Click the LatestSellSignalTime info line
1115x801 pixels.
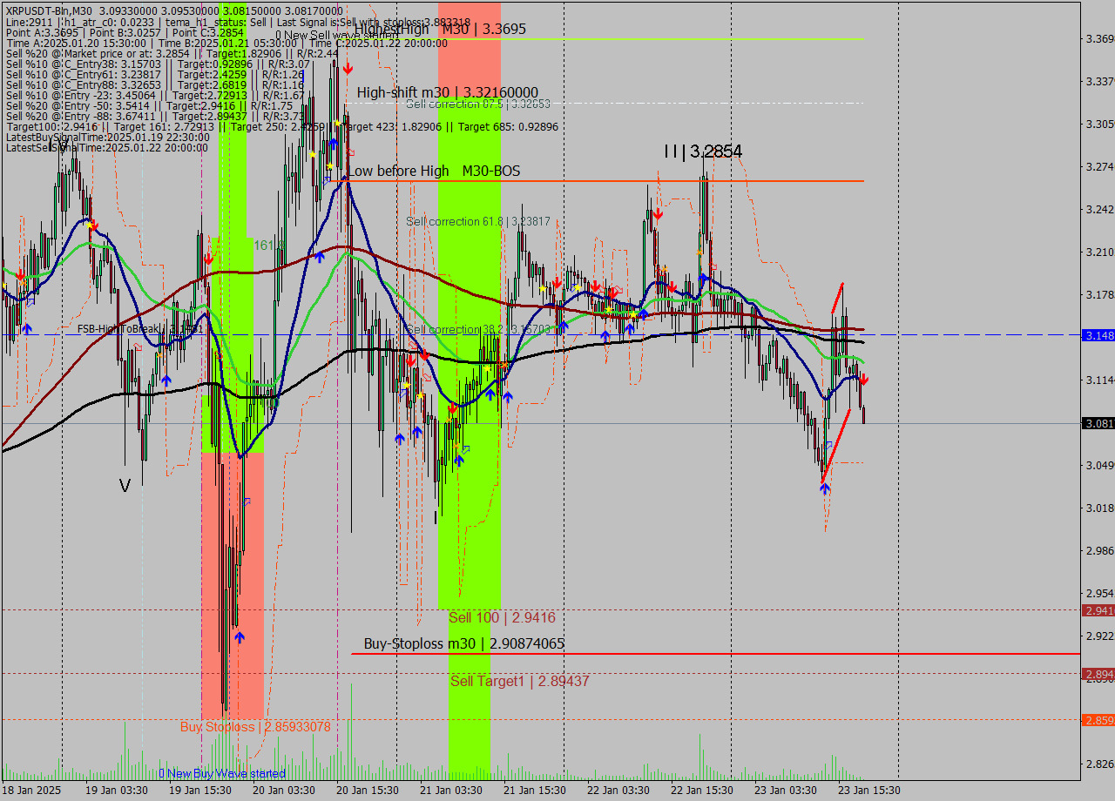tap(107, 148)
